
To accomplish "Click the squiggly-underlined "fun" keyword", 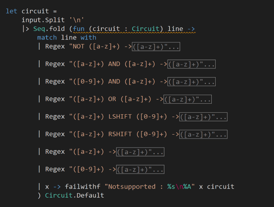I will click(x=75, y=29).
